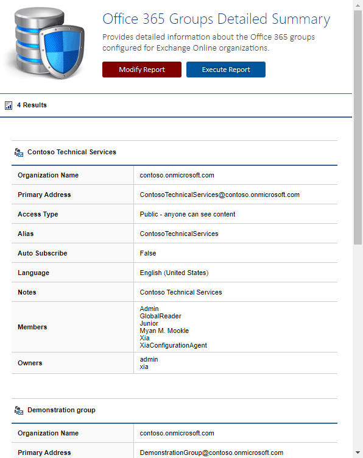Click the Auto Subscribe row label
Viewport: 363px width, 458px height.
coord(42,253)
